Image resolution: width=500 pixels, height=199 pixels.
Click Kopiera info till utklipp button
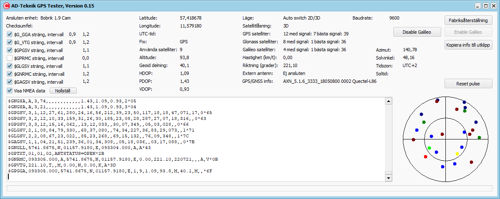469,45
